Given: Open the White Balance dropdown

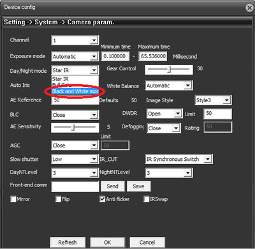Looking at the screenshot, I should point(169,86).
